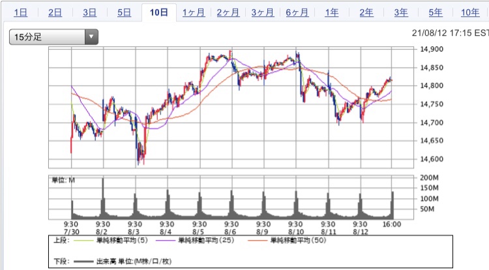Switch to the 2ヶ月 period tab
489x270 pixels.
pyautogui.click(x=228, y=12)
